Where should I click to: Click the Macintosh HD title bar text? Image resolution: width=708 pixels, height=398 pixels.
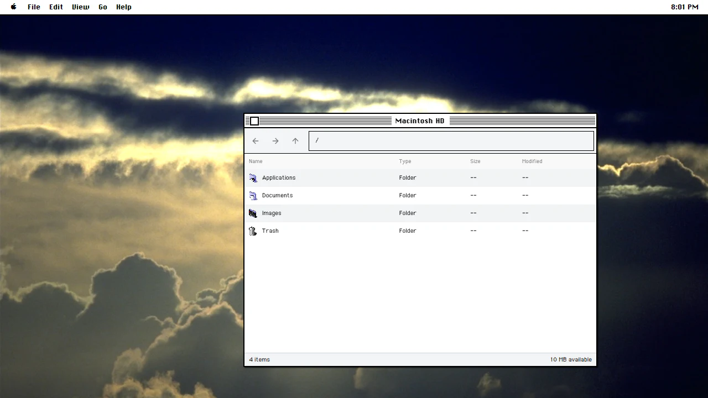[420, 121]
